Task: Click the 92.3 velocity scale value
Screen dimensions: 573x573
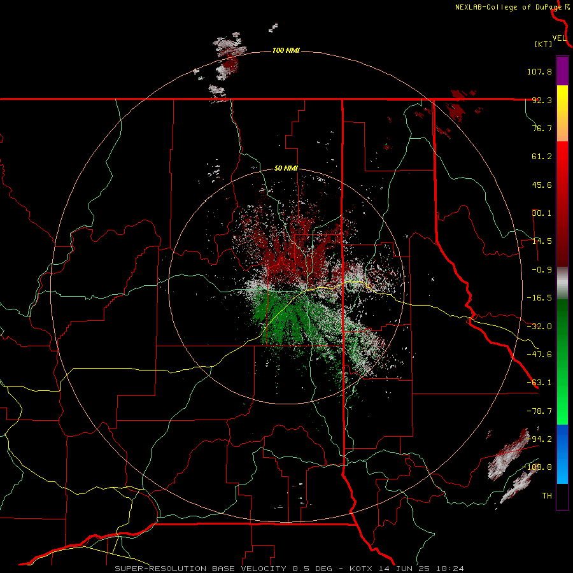Action: pos(542,100)
